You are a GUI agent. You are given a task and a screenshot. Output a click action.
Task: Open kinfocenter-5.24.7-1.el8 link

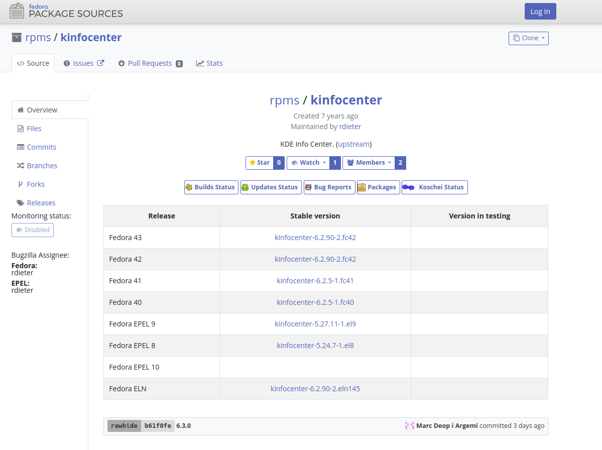315,345
